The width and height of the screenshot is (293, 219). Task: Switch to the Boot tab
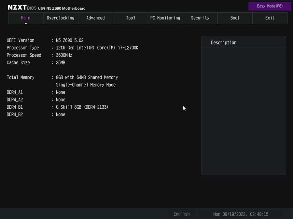[x=235, y=18]
